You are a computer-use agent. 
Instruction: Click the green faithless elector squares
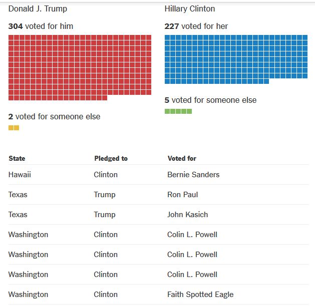(178, 111)
